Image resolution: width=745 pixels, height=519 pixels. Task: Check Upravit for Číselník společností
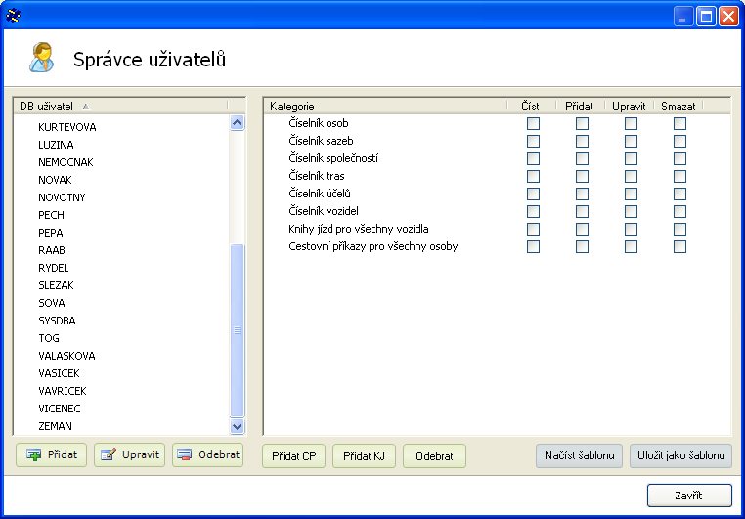pos(631,158)
